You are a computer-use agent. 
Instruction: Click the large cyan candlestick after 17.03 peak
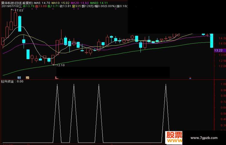point(20,24)
